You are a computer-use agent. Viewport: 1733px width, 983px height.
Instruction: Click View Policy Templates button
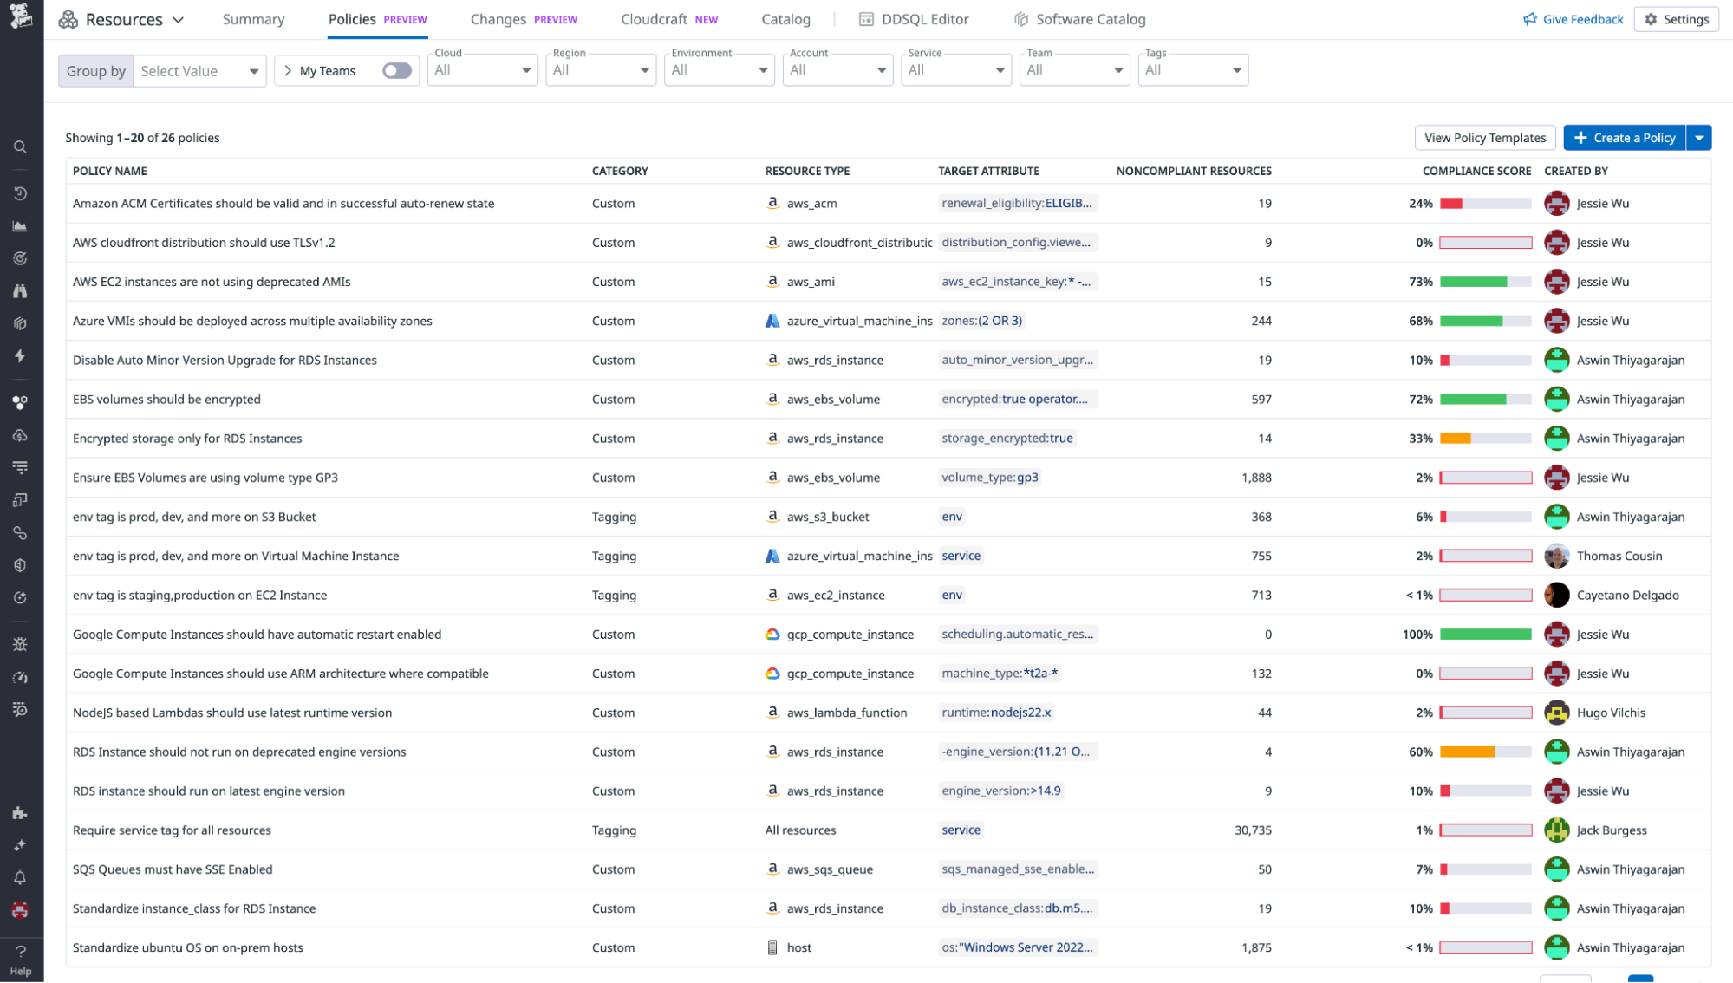1484,138
